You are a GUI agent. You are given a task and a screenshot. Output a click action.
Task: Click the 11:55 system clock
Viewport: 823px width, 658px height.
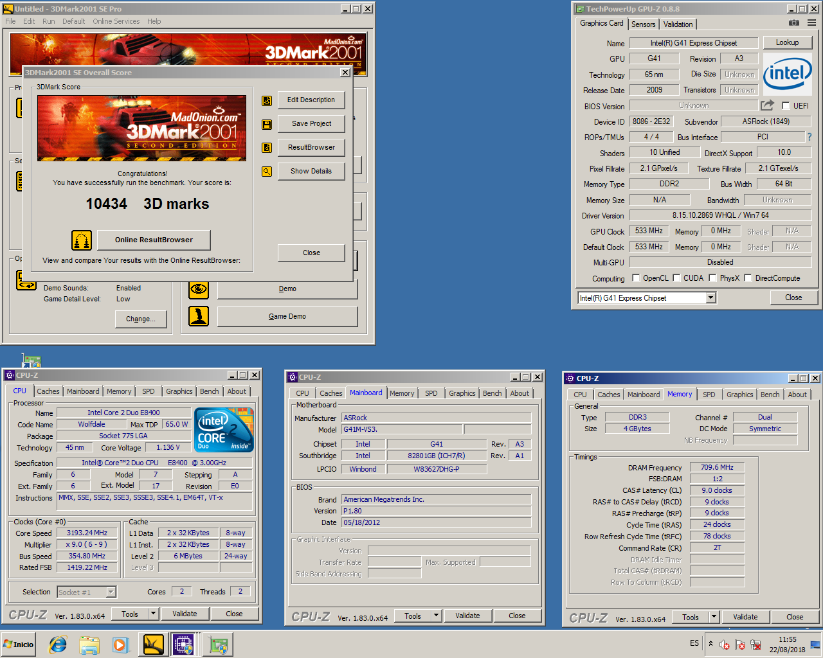pyautogui.click(x=787, y=639)
